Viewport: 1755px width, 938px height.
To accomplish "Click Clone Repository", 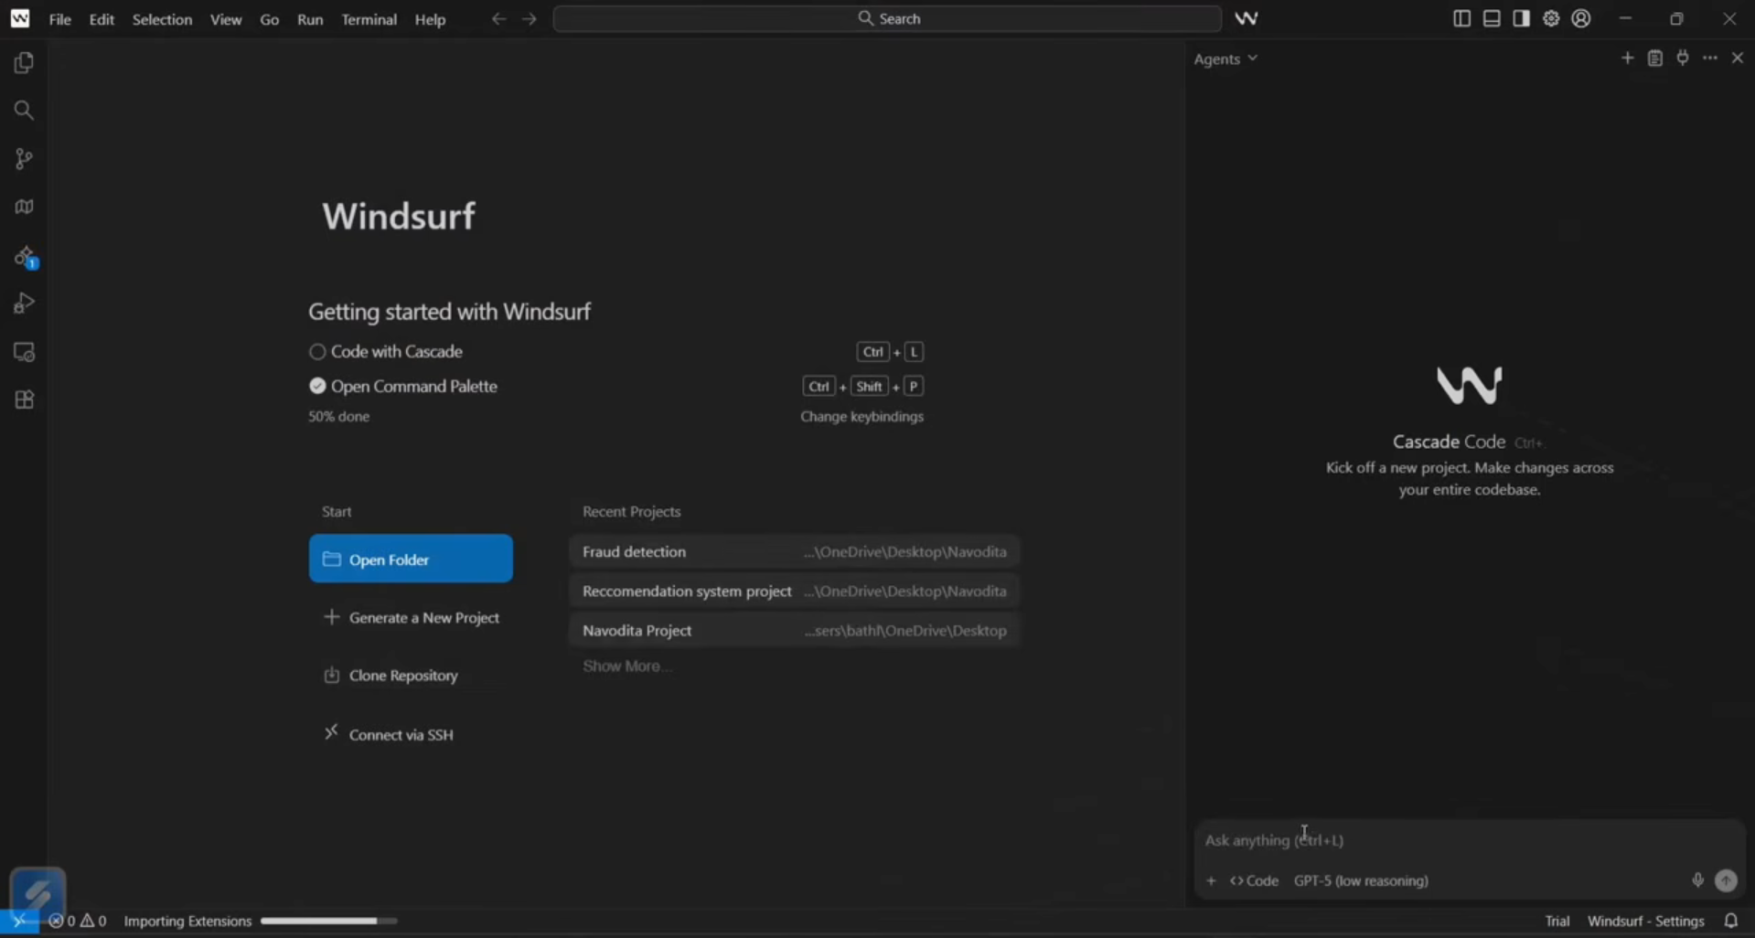I will coord(391,676).
